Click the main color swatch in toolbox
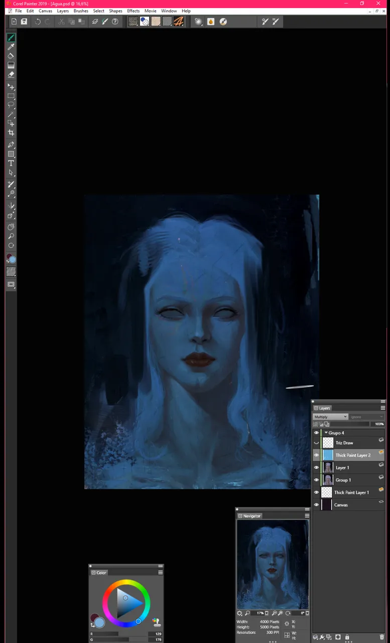Viewport: 390px width, 643px height. pos(12,260)
